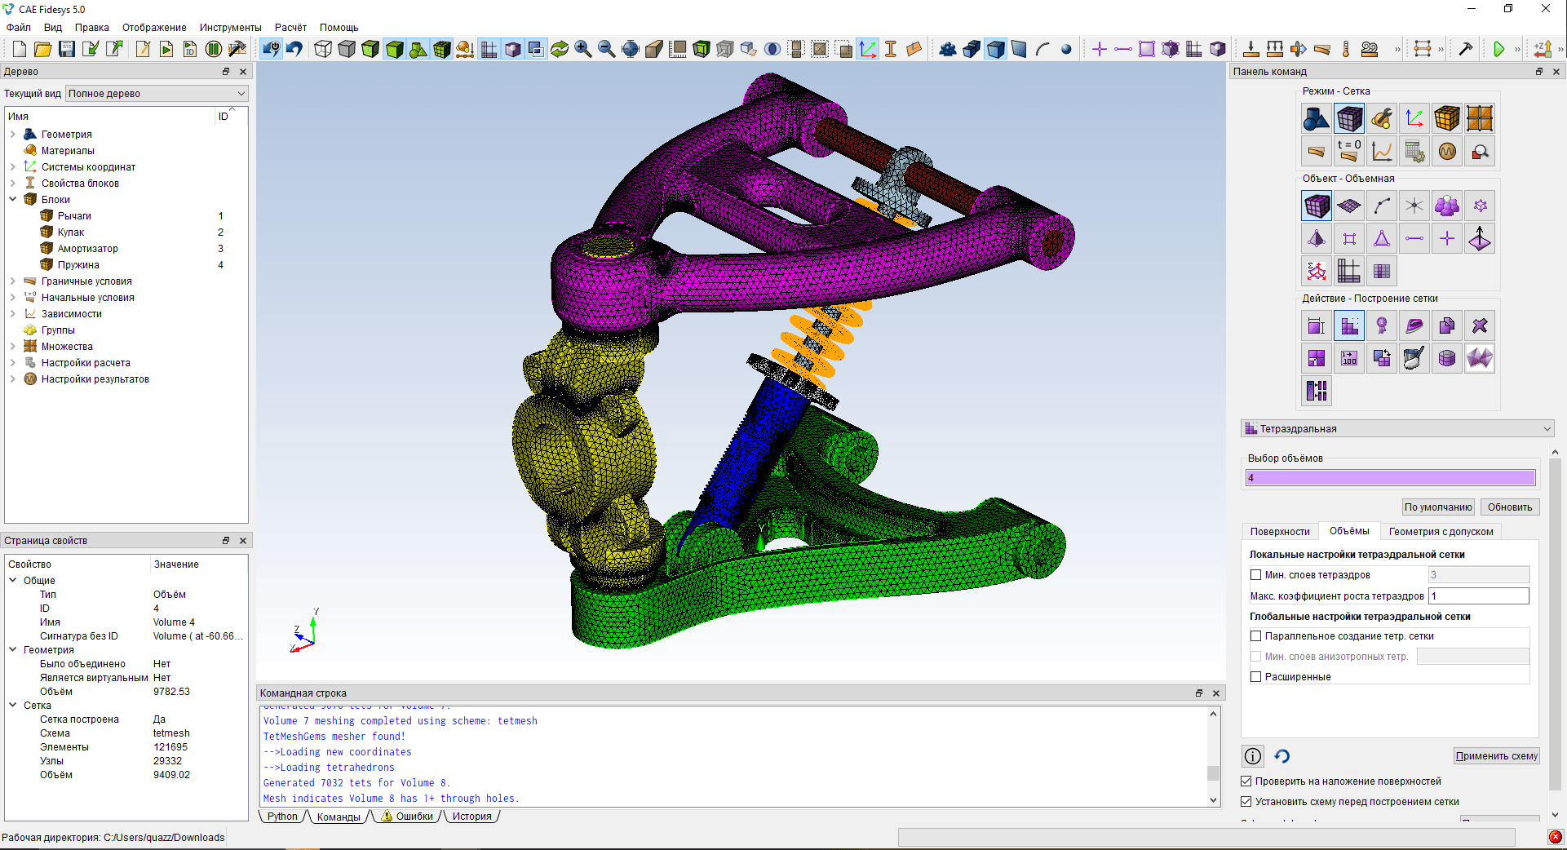This screenshot has width=1567, height=850.
Task: Open the 'Инструменты' menu
Action: (231, 28)
